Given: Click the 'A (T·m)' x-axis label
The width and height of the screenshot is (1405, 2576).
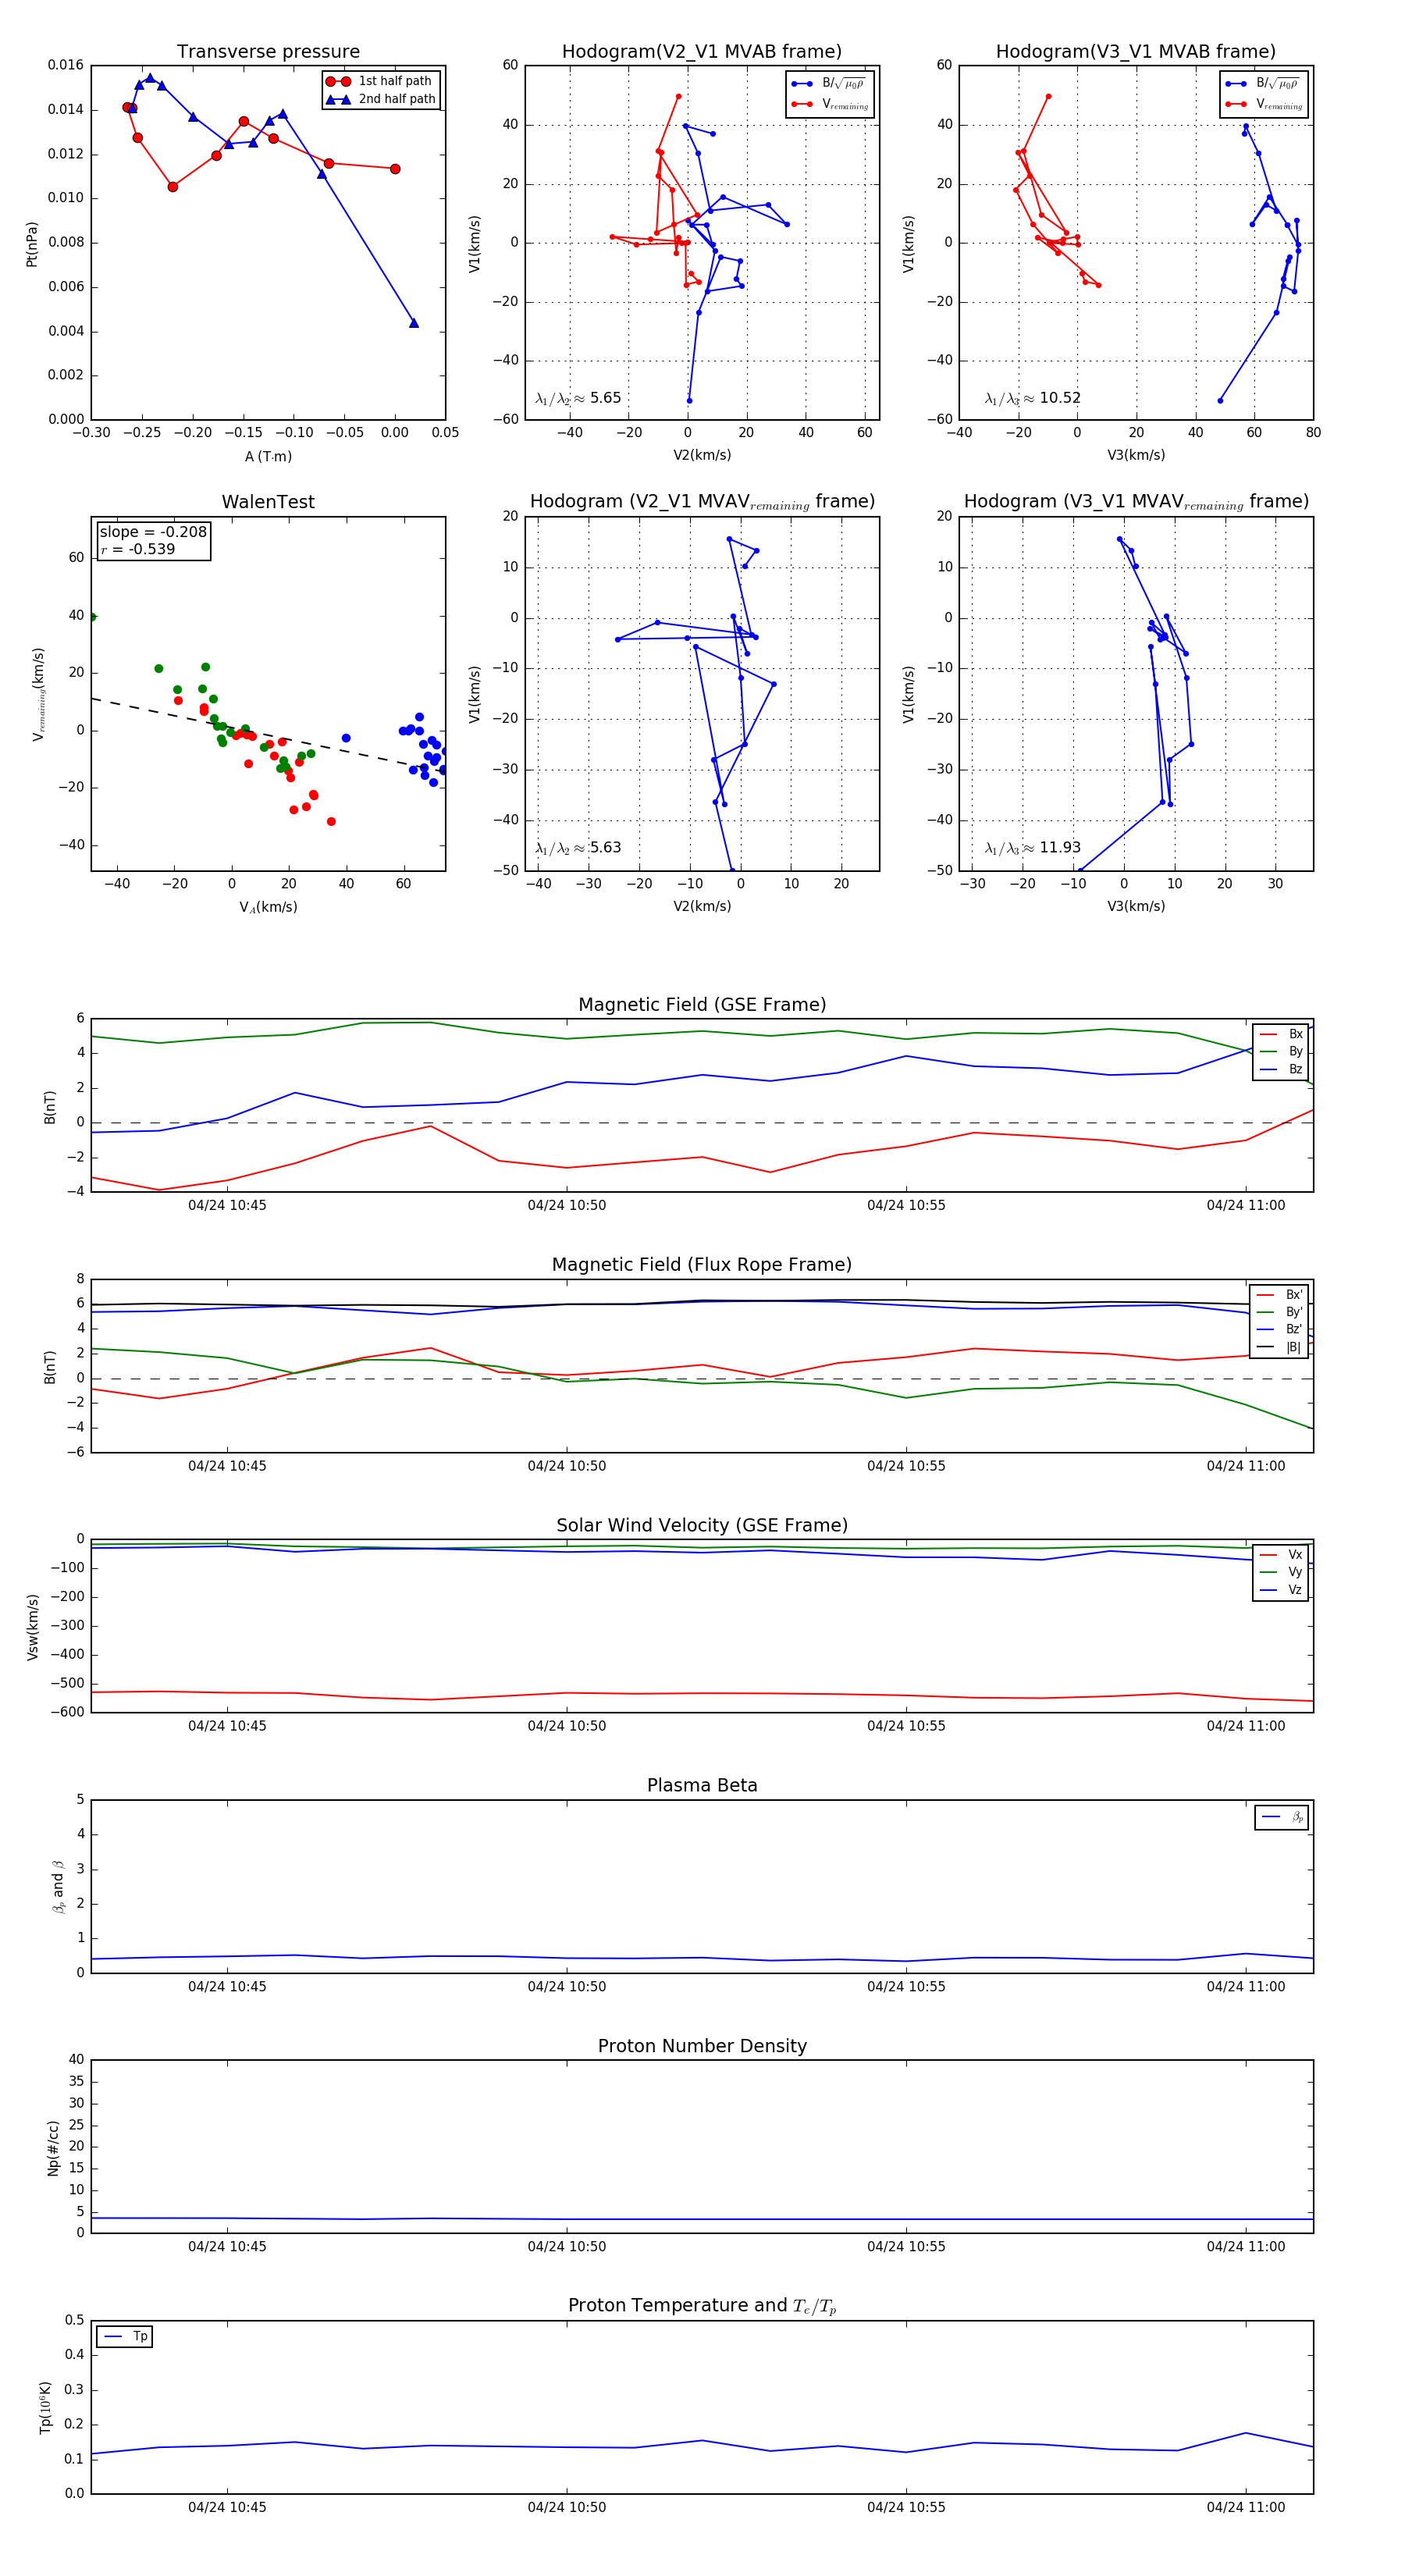Looking at the screenshot, I should point(268,456).
